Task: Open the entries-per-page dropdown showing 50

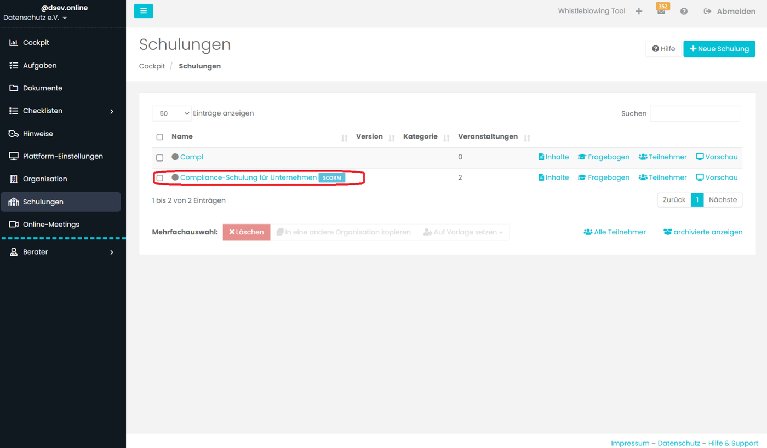Action: 171,113
